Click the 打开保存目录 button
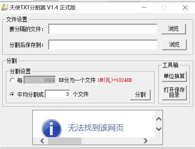195x149 pixels. 174,93
